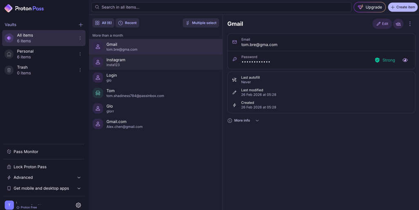Click the All items vault icon
This screenshot has height=210, width=419.
pyautogui.click(x=9, y=38)
